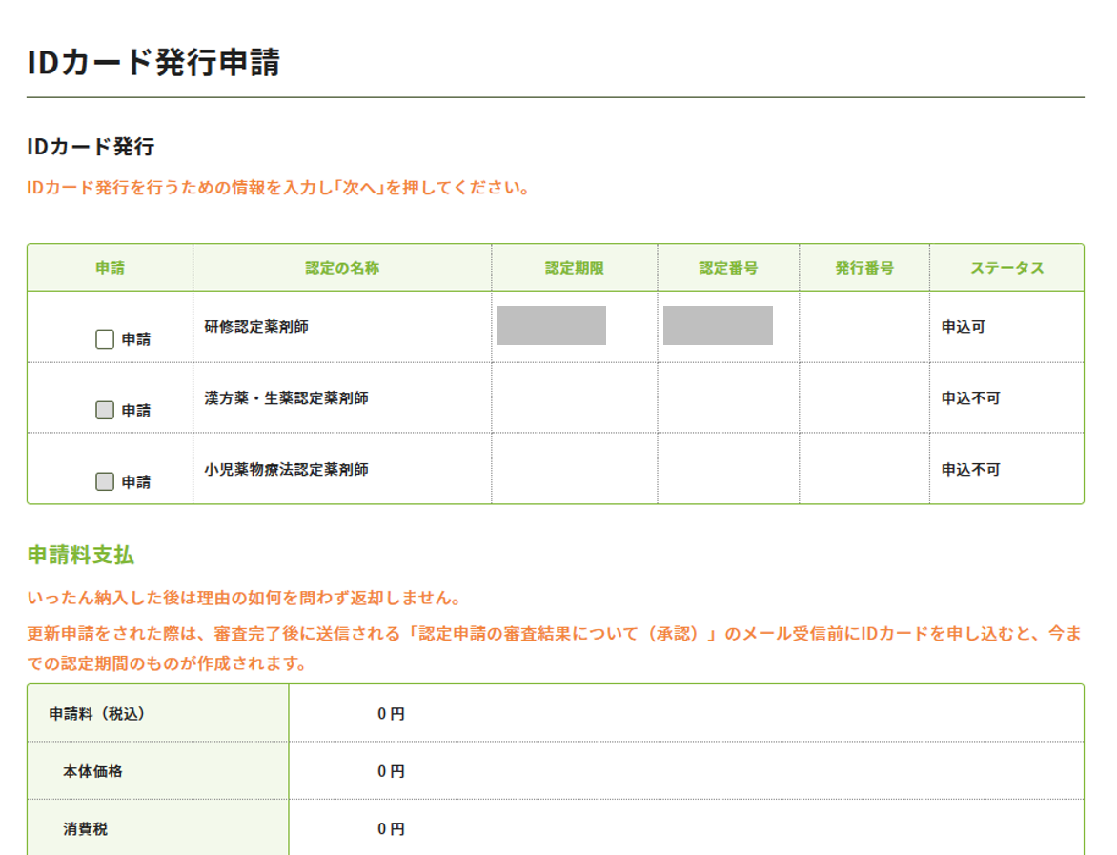1117x855 pixels.
Task: Click the masked 認定期限 value for 研修認定薬剤師
Action: point(551,326)
